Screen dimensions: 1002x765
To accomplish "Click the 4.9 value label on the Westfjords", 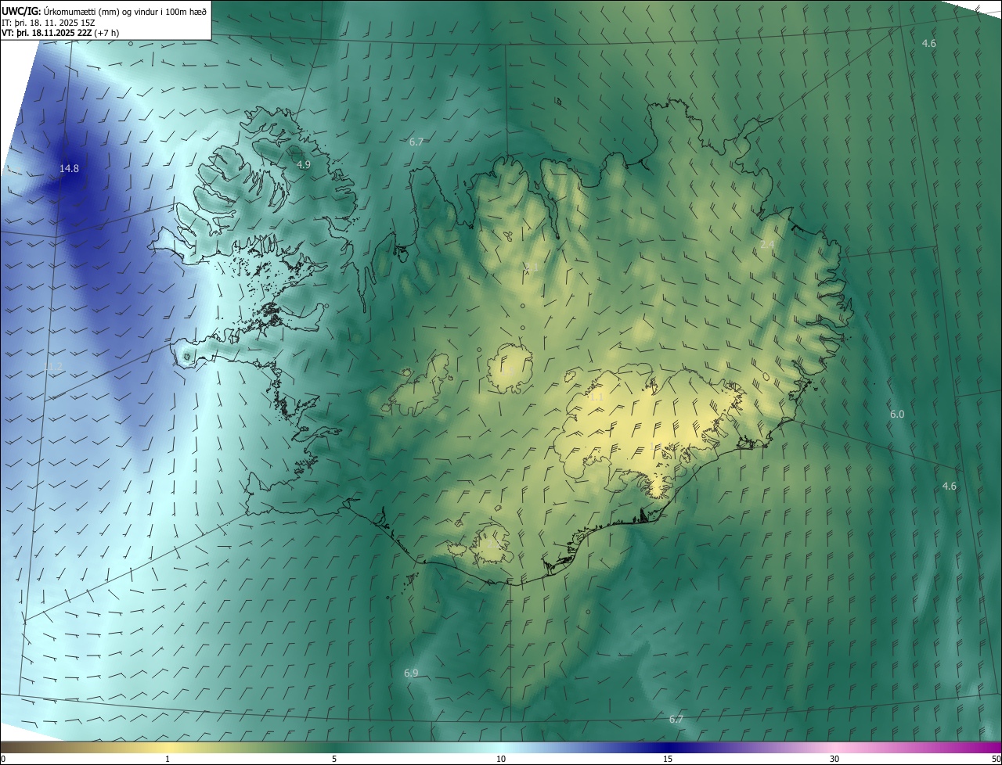I will tap(304, 164).
